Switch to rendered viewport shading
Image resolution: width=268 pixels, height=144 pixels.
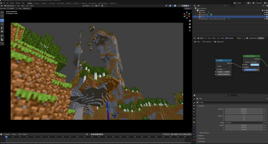point(188,6)
